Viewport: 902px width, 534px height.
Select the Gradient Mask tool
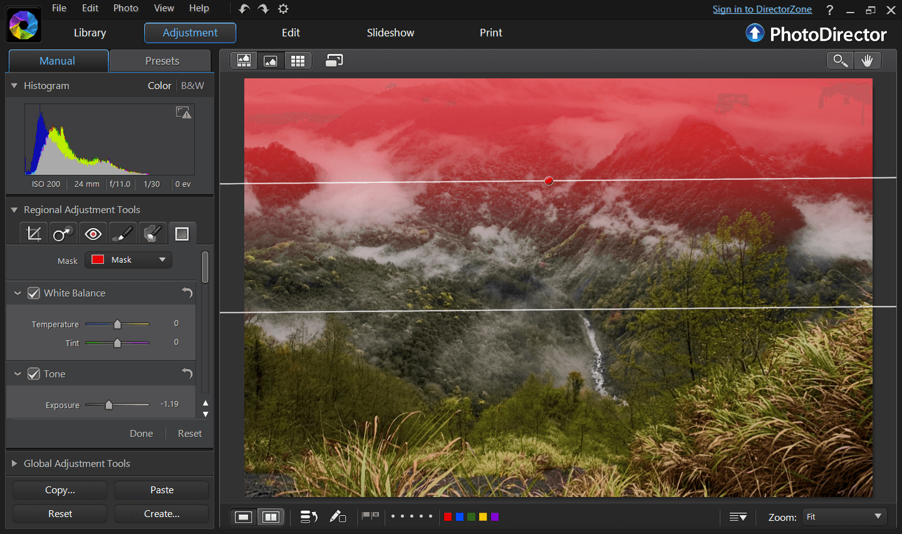(x=182, y=234)
